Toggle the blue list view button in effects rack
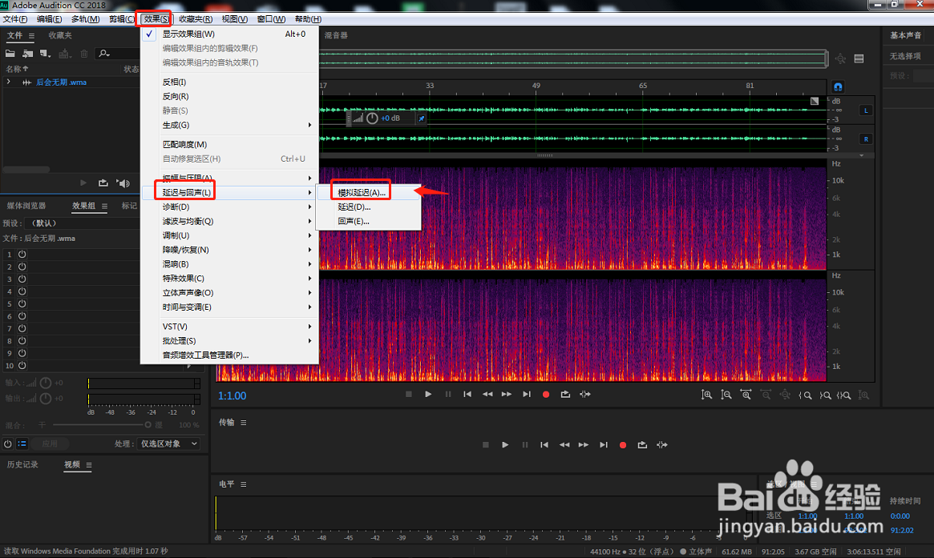 22,444
